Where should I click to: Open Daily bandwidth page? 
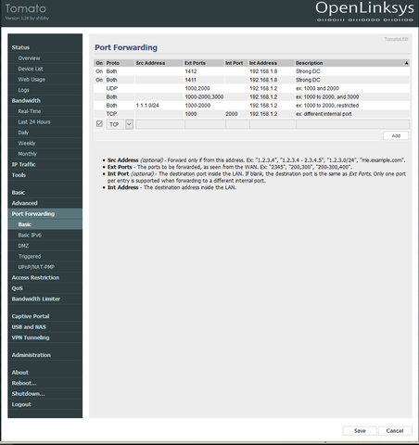(x=23, y=133)
